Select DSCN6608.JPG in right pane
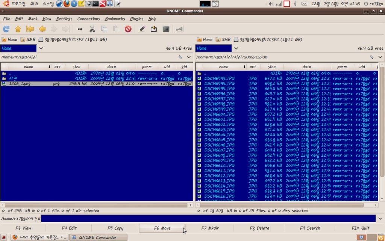 point(286,156)
